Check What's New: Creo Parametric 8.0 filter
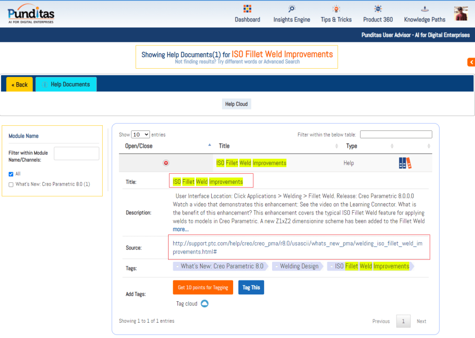475x338 pixels. [x=11, y=184]
